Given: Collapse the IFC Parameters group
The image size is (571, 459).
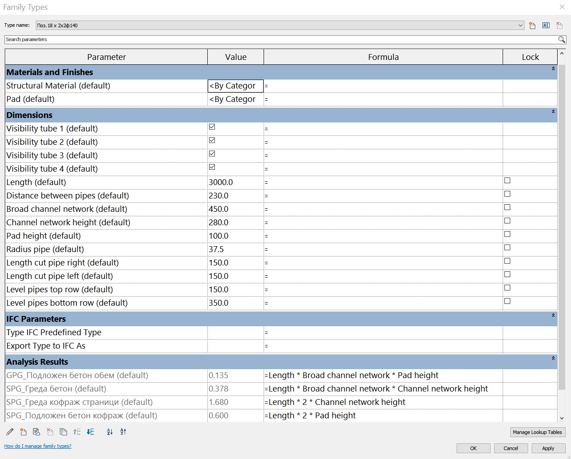Looking at the screenshot, I should (553, 316).
